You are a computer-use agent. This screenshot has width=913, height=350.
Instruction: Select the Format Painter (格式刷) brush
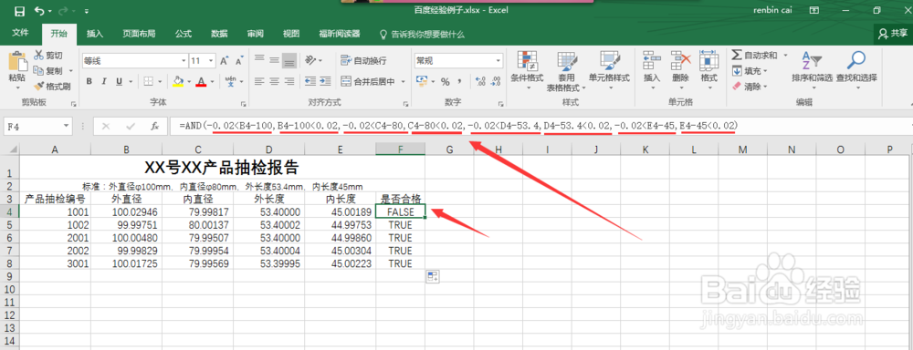pos(39,87)
